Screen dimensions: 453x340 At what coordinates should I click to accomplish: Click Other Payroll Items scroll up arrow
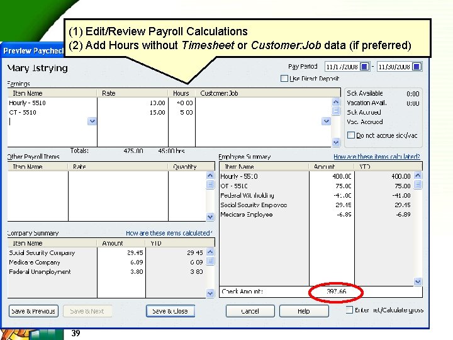coord(210,175)
